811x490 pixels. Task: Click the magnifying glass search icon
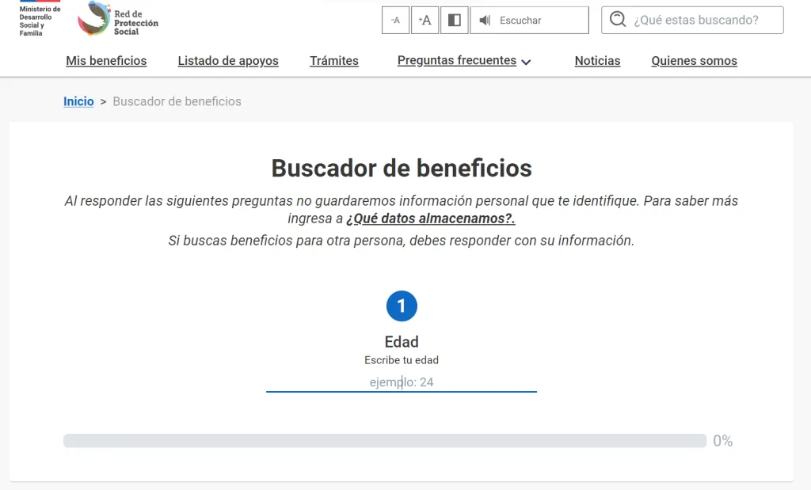[617, 20]
